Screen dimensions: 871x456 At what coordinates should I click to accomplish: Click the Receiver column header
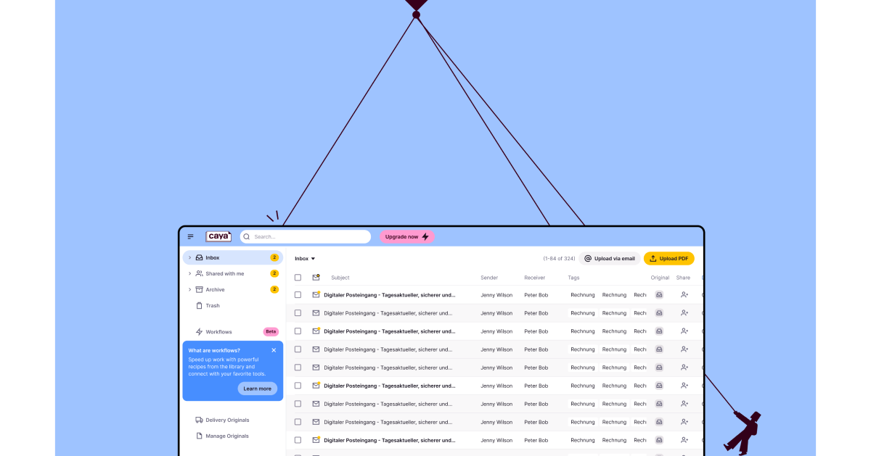535,278
